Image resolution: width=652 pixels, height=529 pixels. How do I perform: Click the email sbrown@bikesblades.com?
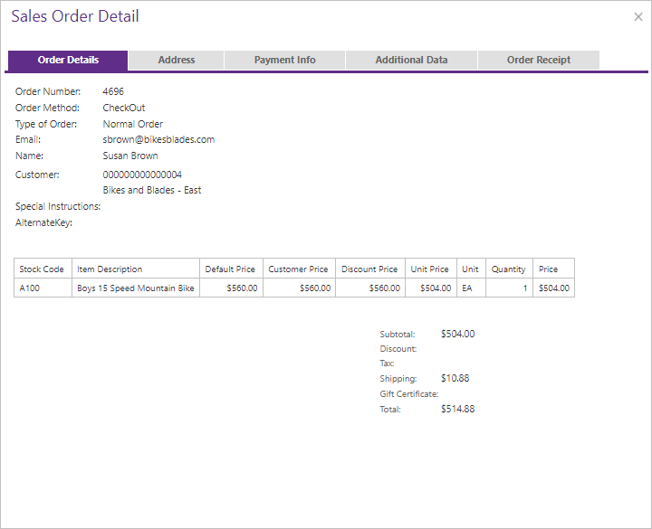tap(158, 140)
